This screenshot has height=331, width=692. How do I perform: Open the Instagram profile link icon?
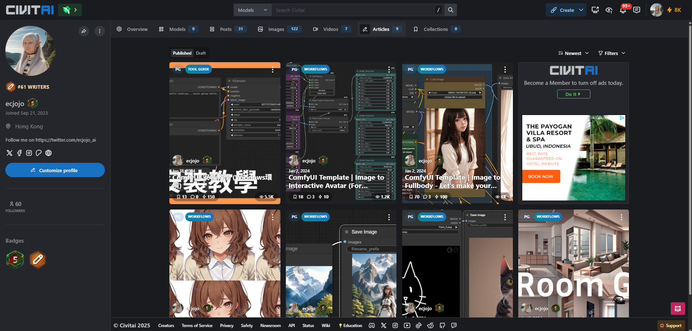pyautogui.click(x=29, y=153)
